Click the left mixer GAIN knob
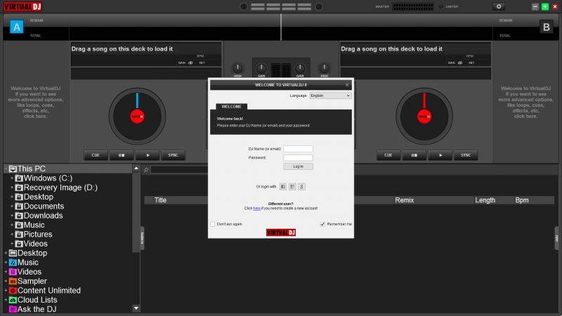The width and height of the screenshot is (562, 316). point(261,68)
